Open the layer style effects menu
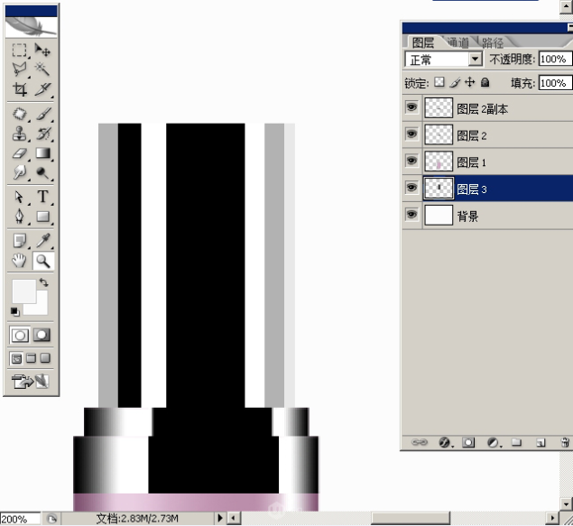The width and height of the screenshot is (573, 526). click(444, 442)
